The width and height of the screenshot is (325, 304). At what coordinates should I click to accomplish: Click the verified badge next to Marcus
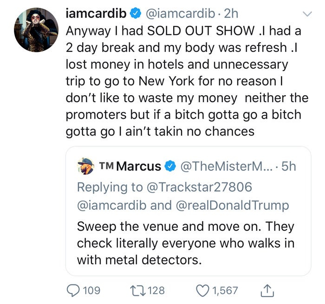point(171,166)
